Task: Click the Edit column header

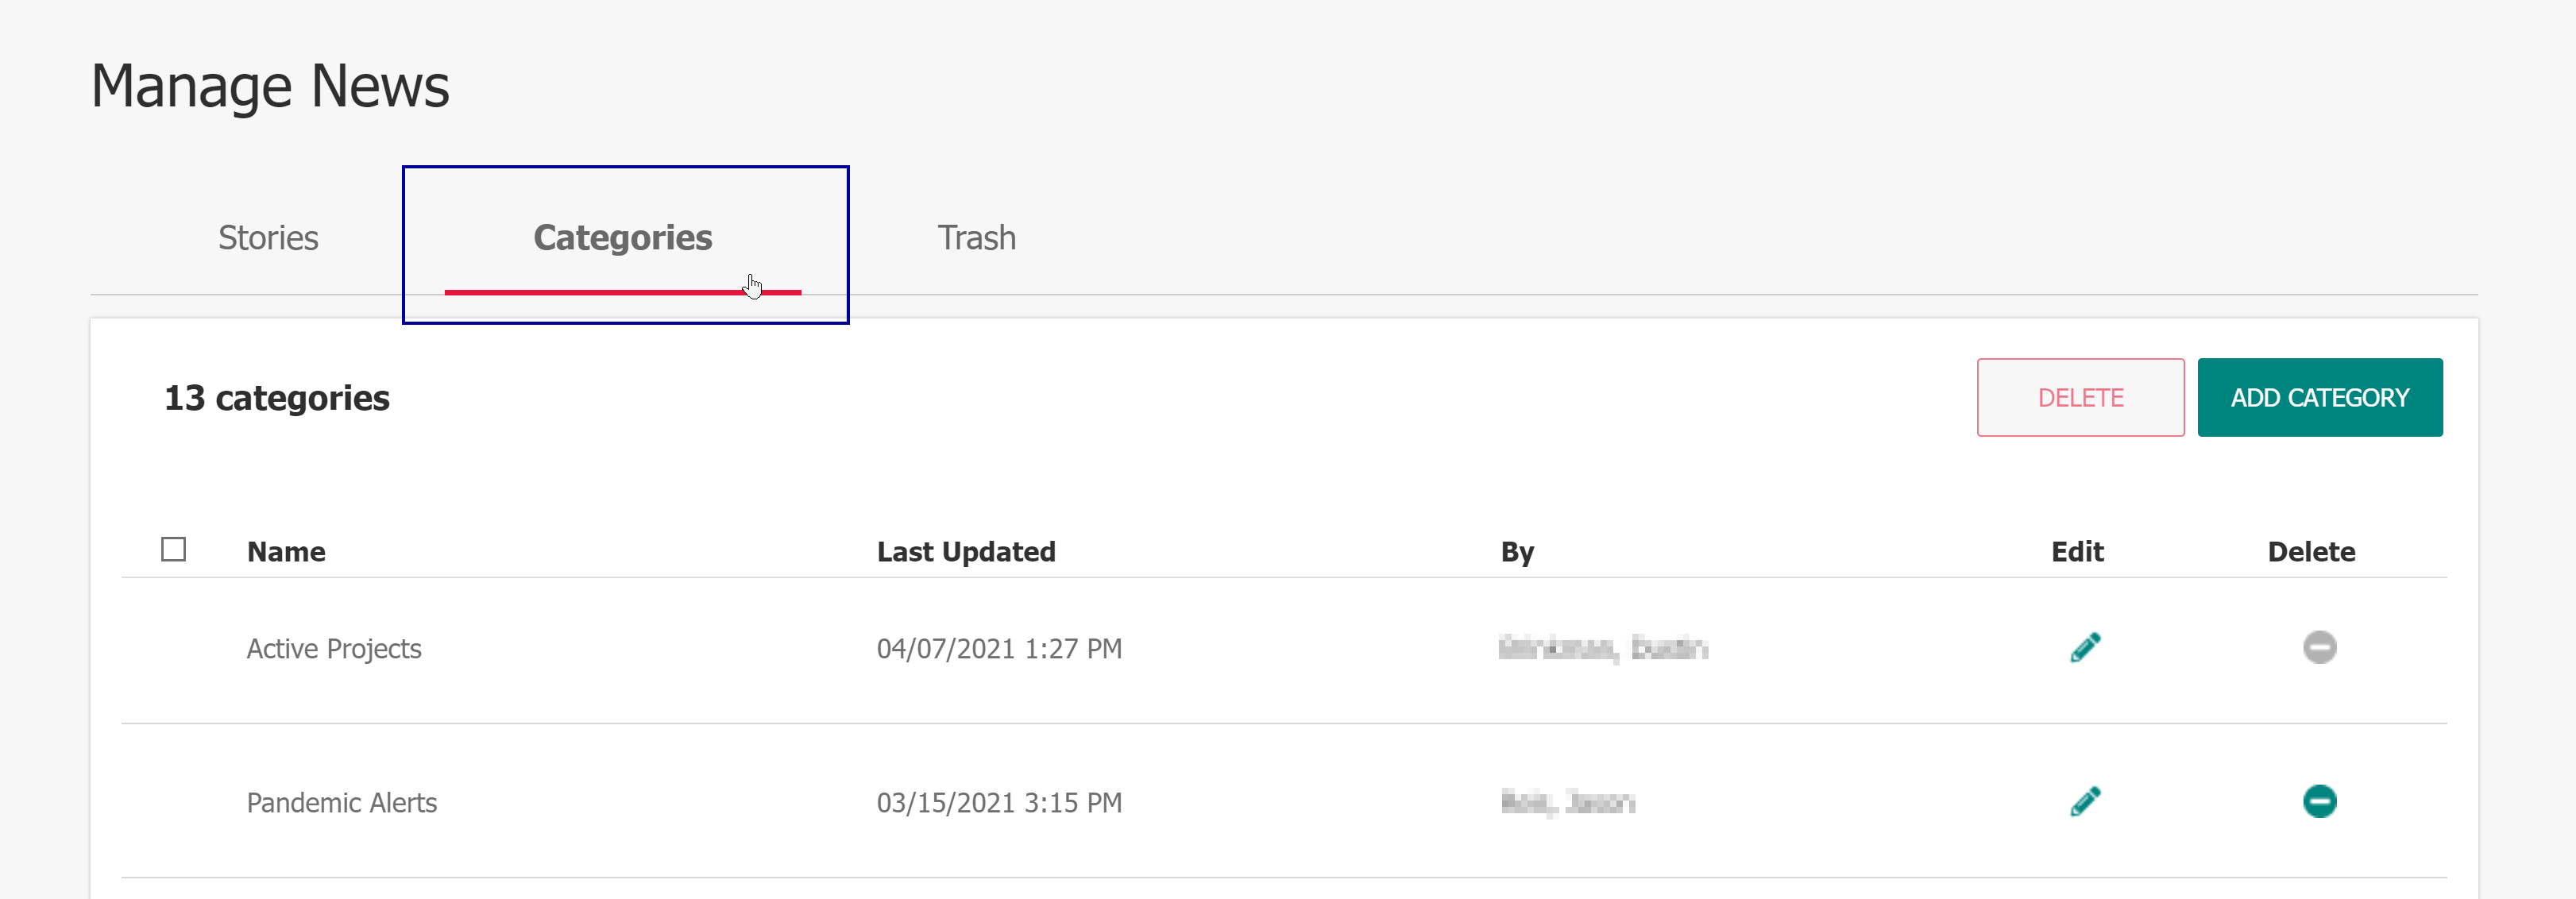Action: pyautogui.click(x=2077, y=552)
